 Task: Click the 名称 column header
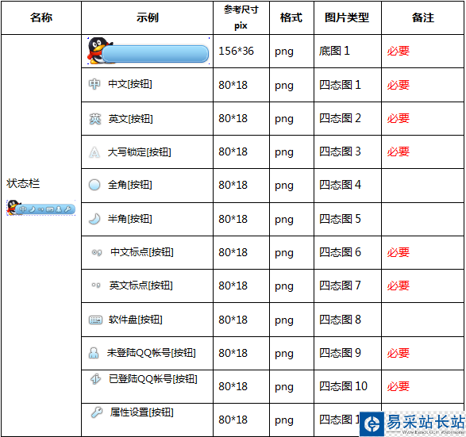point(41,17)
